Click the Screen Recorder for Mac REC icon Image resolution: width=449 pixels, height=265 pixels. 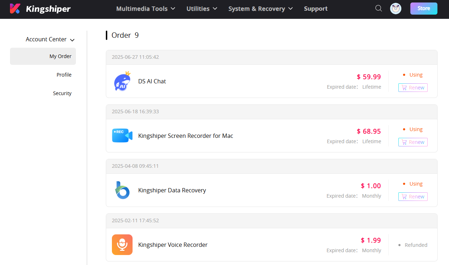(122, 136)
